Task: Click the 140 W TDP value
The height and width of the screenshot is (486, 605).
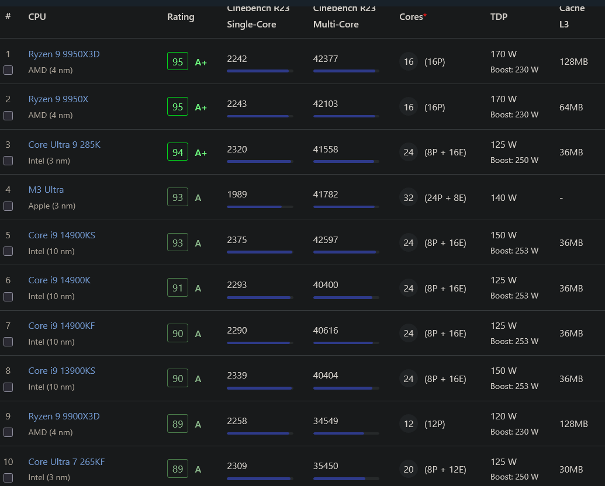Action: pos(503,198)
